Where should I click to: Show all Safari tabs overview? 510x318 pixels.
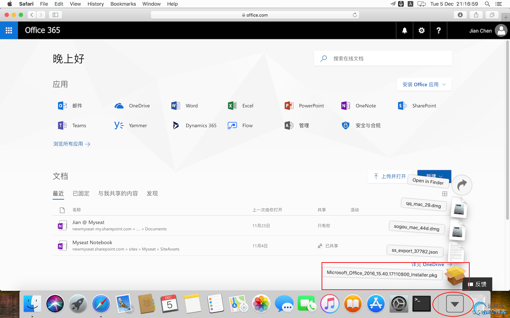point(492,15)
